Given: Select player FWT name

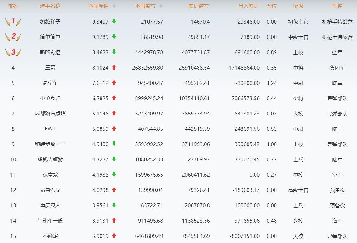Looking at the screenshot, I should 50,129.
